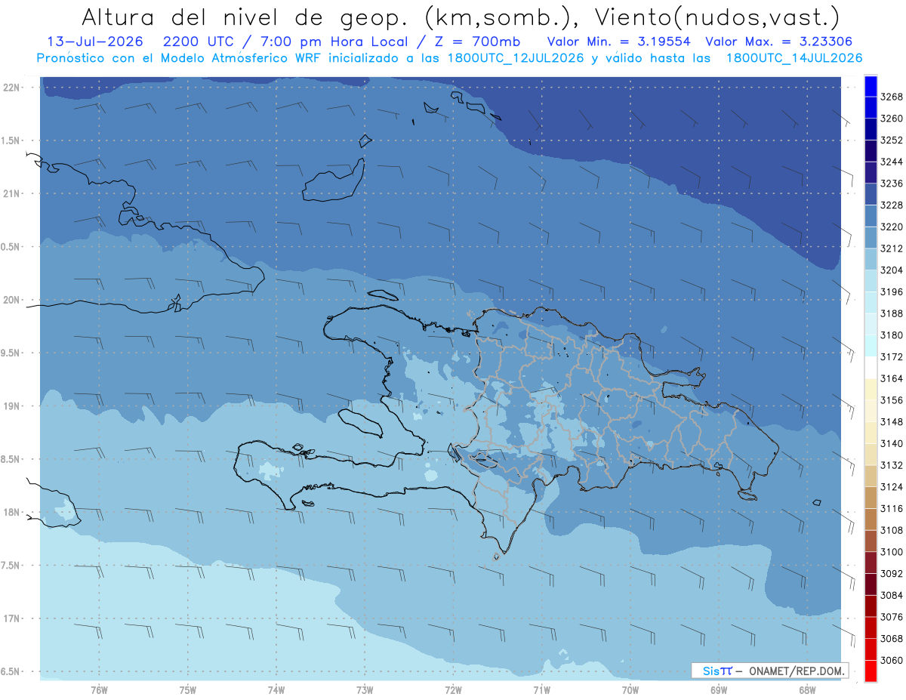This screenshot has width=906, height=700.
Task: Click the "Valor Max. = 3.23306" text
Action: click(x=780, y=42)
